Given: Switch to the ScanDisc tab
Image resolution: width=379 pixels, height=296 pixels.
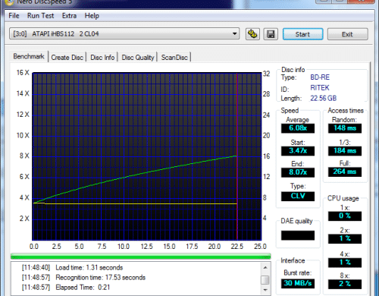Looking at the screenshot, I should [174, 58].
